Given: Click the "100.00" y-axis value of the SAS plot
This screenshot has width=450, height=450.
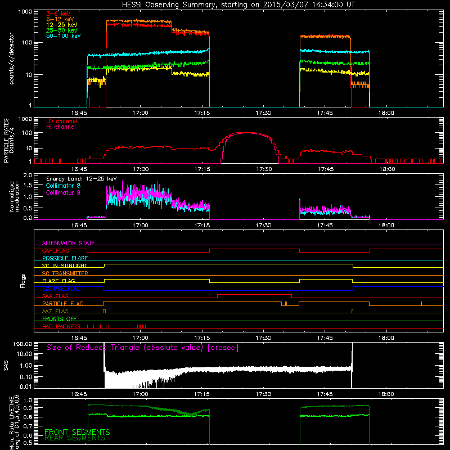Looking at the screenshot, I should pyautogui.click(x=22, y=344).
